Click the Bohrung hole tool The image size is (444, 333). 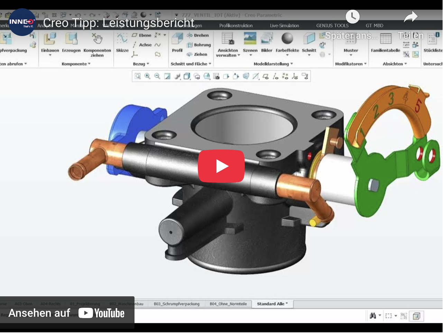point(199,45)
